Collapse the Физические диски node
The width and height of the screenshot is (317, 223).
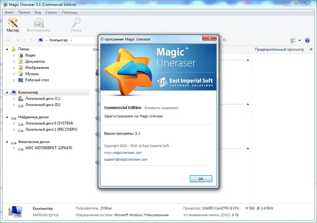coord(7,142)
